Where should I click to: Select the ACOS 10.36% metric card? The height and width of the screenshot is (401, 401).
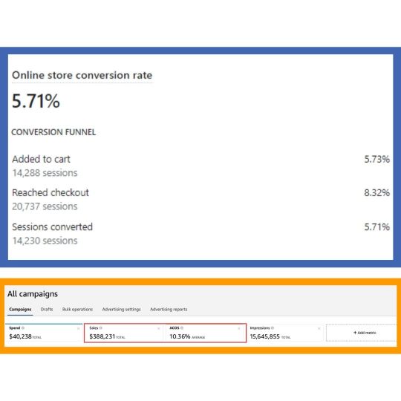click(x=205, y=333)
